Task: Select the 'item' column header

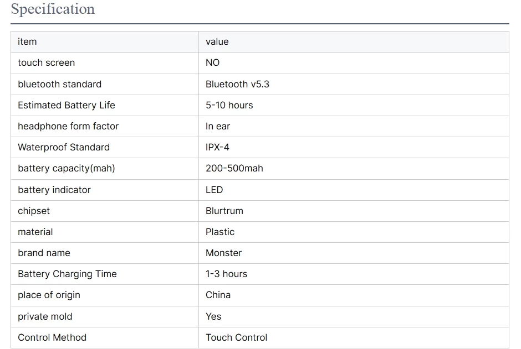Action: [27, 42]
